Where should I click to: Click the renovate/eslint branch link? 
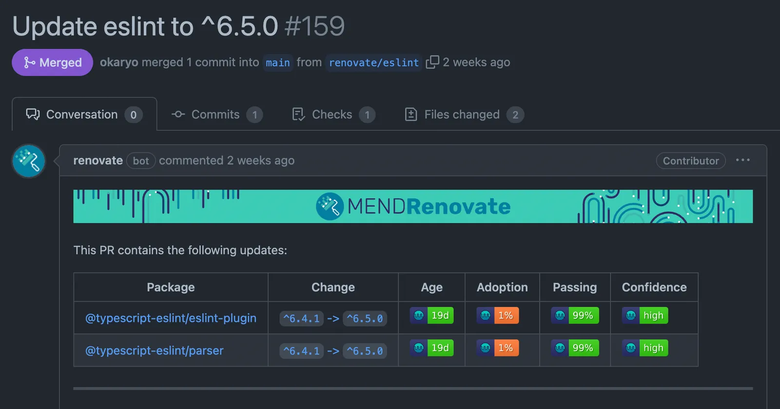[373, 63]
